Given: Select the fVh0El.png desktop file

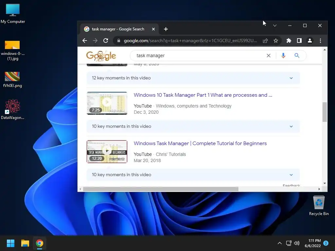Looking at the screenshot, I should [12, 79].
